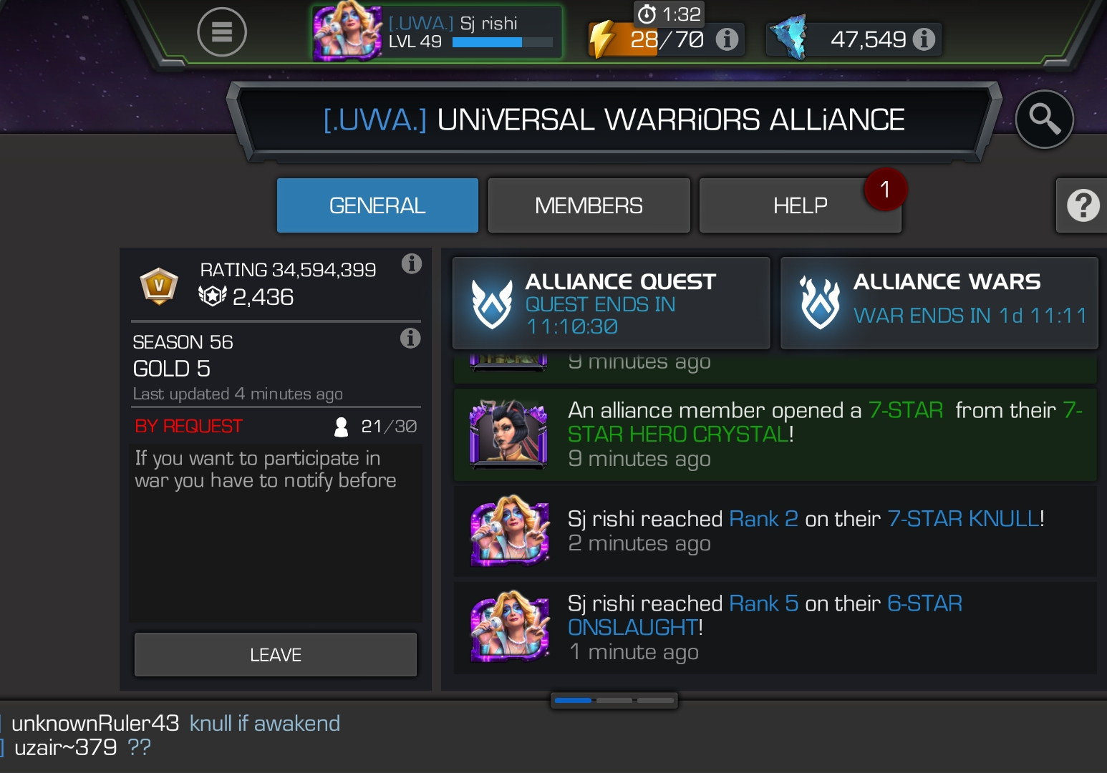The width and height of the screenshot is (1107, 773).
Task: Open the Help tab with notification
Action: tap(800, 205)
